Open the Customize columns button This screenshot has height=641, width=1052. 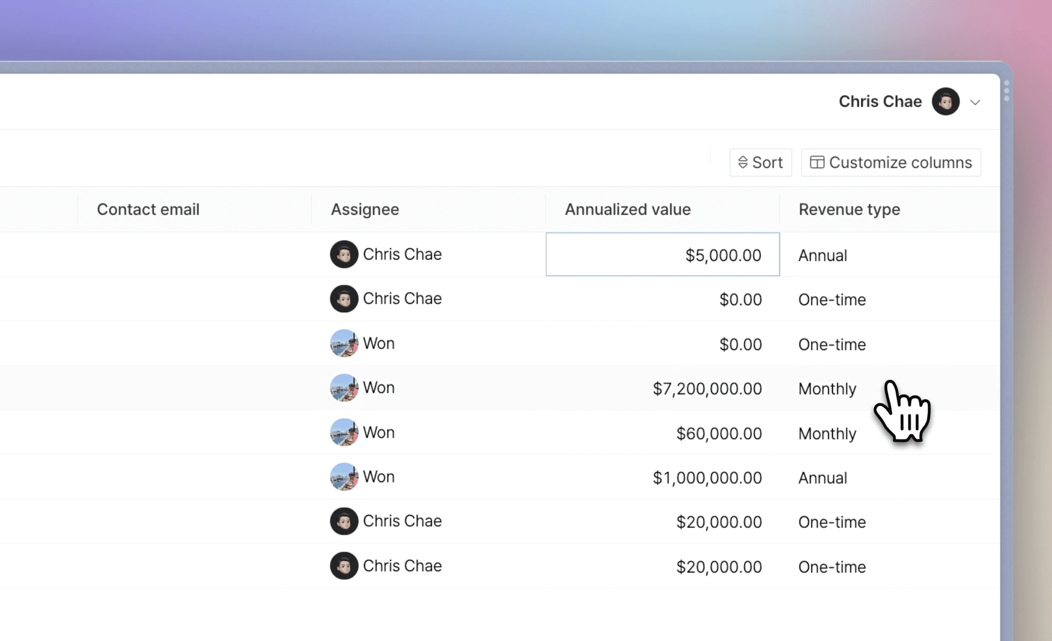891,163
